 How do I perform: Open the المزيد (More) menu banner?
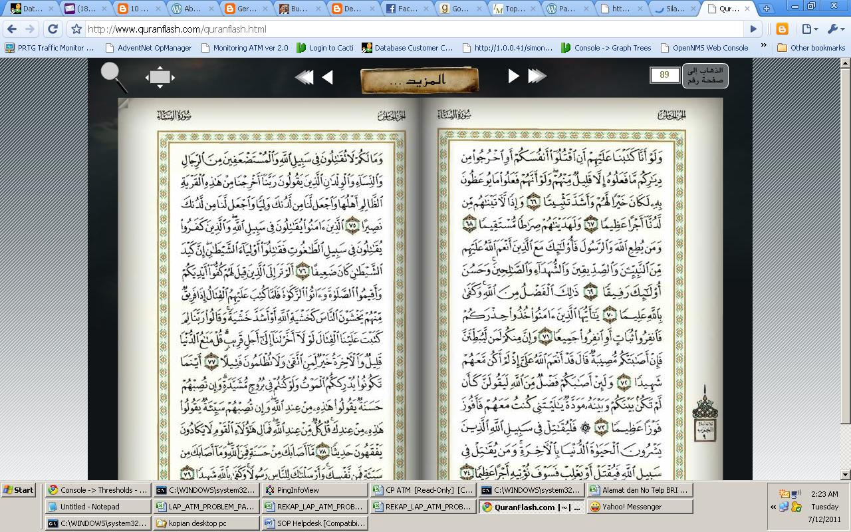pos(419,78)
